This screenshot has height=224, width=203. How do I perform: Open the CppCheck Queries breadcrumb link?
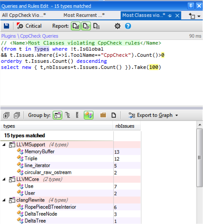pos(39,36)
